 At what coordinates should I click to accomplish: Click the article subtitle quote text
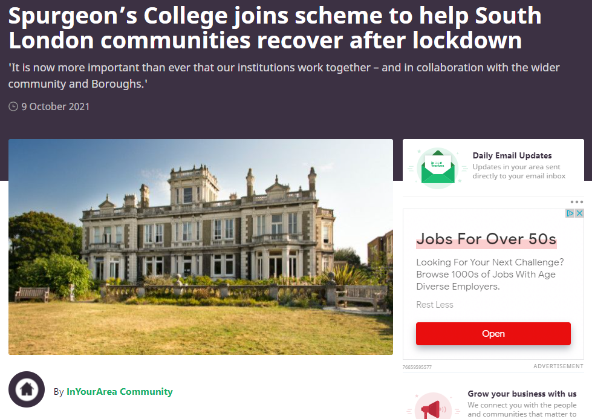pyautogui.click(x=284, y=76)
